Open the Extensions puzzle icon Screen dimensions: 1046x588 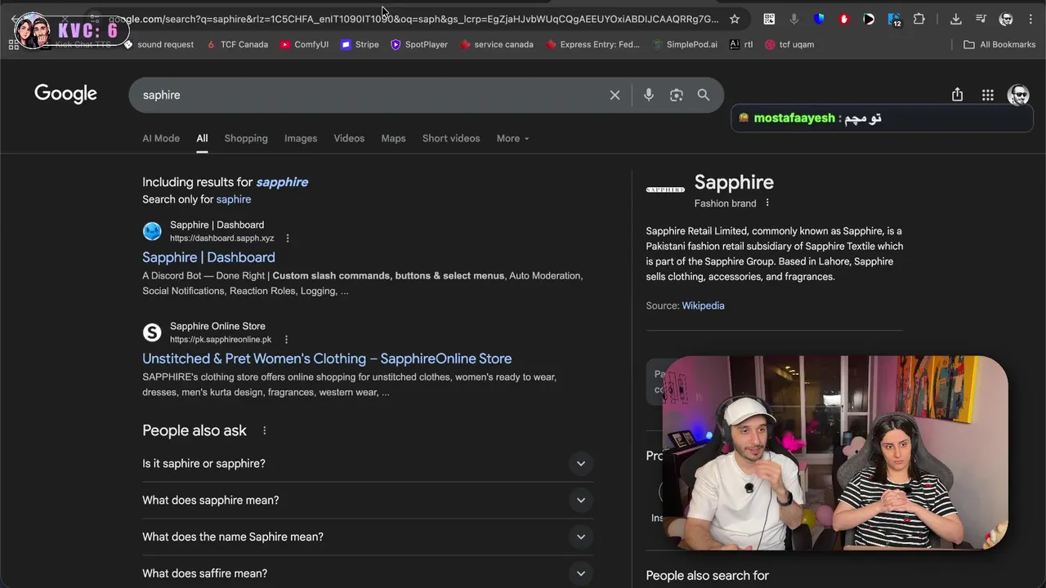[919, 19]
